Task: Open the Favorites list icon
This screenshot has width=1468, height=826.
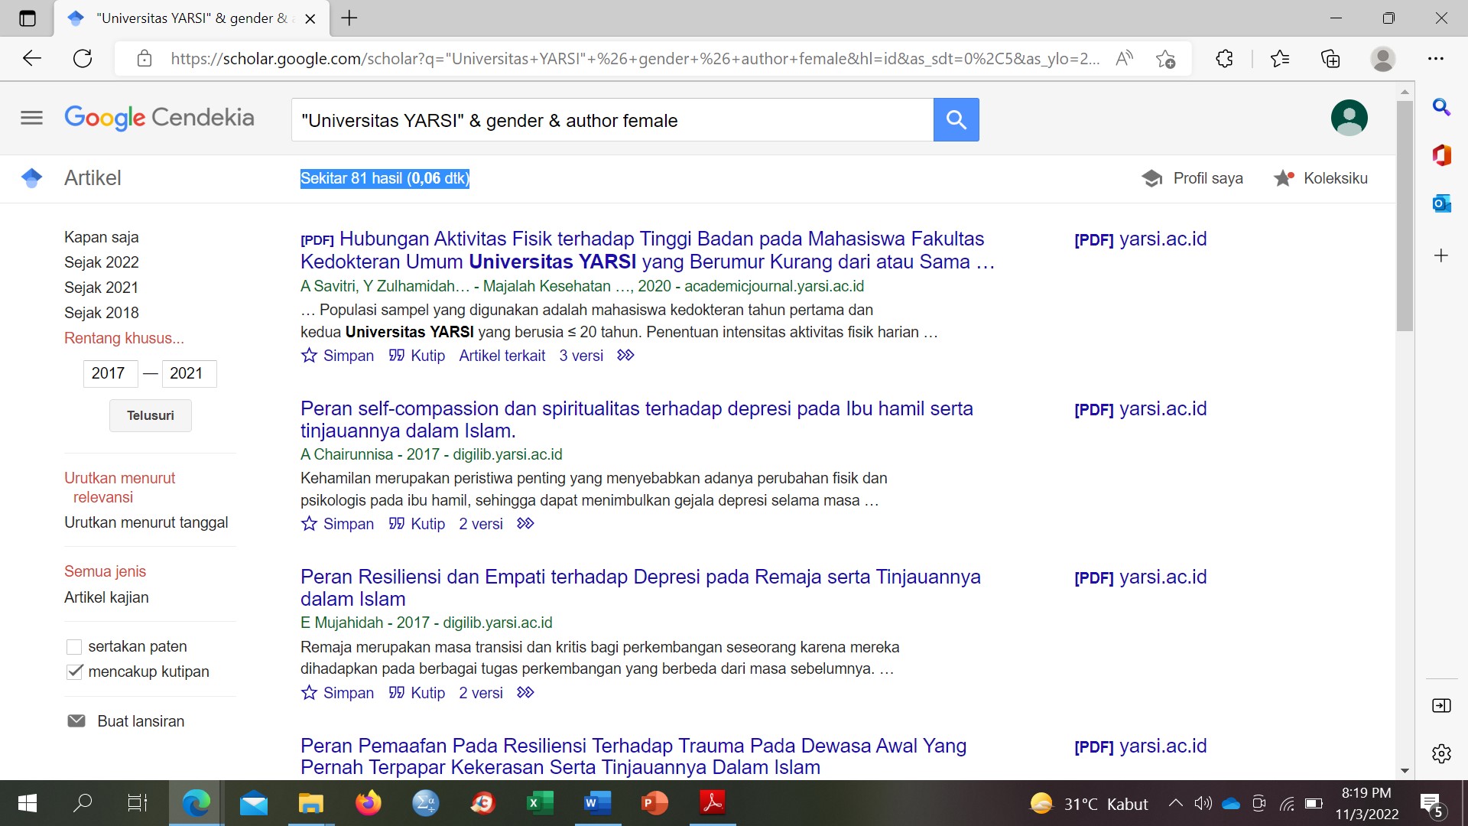Action: point(1279,59)
